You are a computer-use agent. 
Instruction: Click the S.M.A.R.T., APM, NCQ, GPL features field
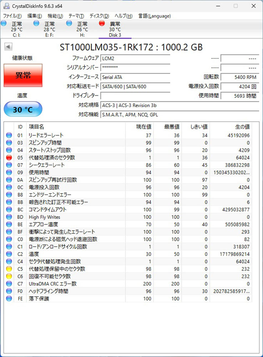tap(180, 115)
